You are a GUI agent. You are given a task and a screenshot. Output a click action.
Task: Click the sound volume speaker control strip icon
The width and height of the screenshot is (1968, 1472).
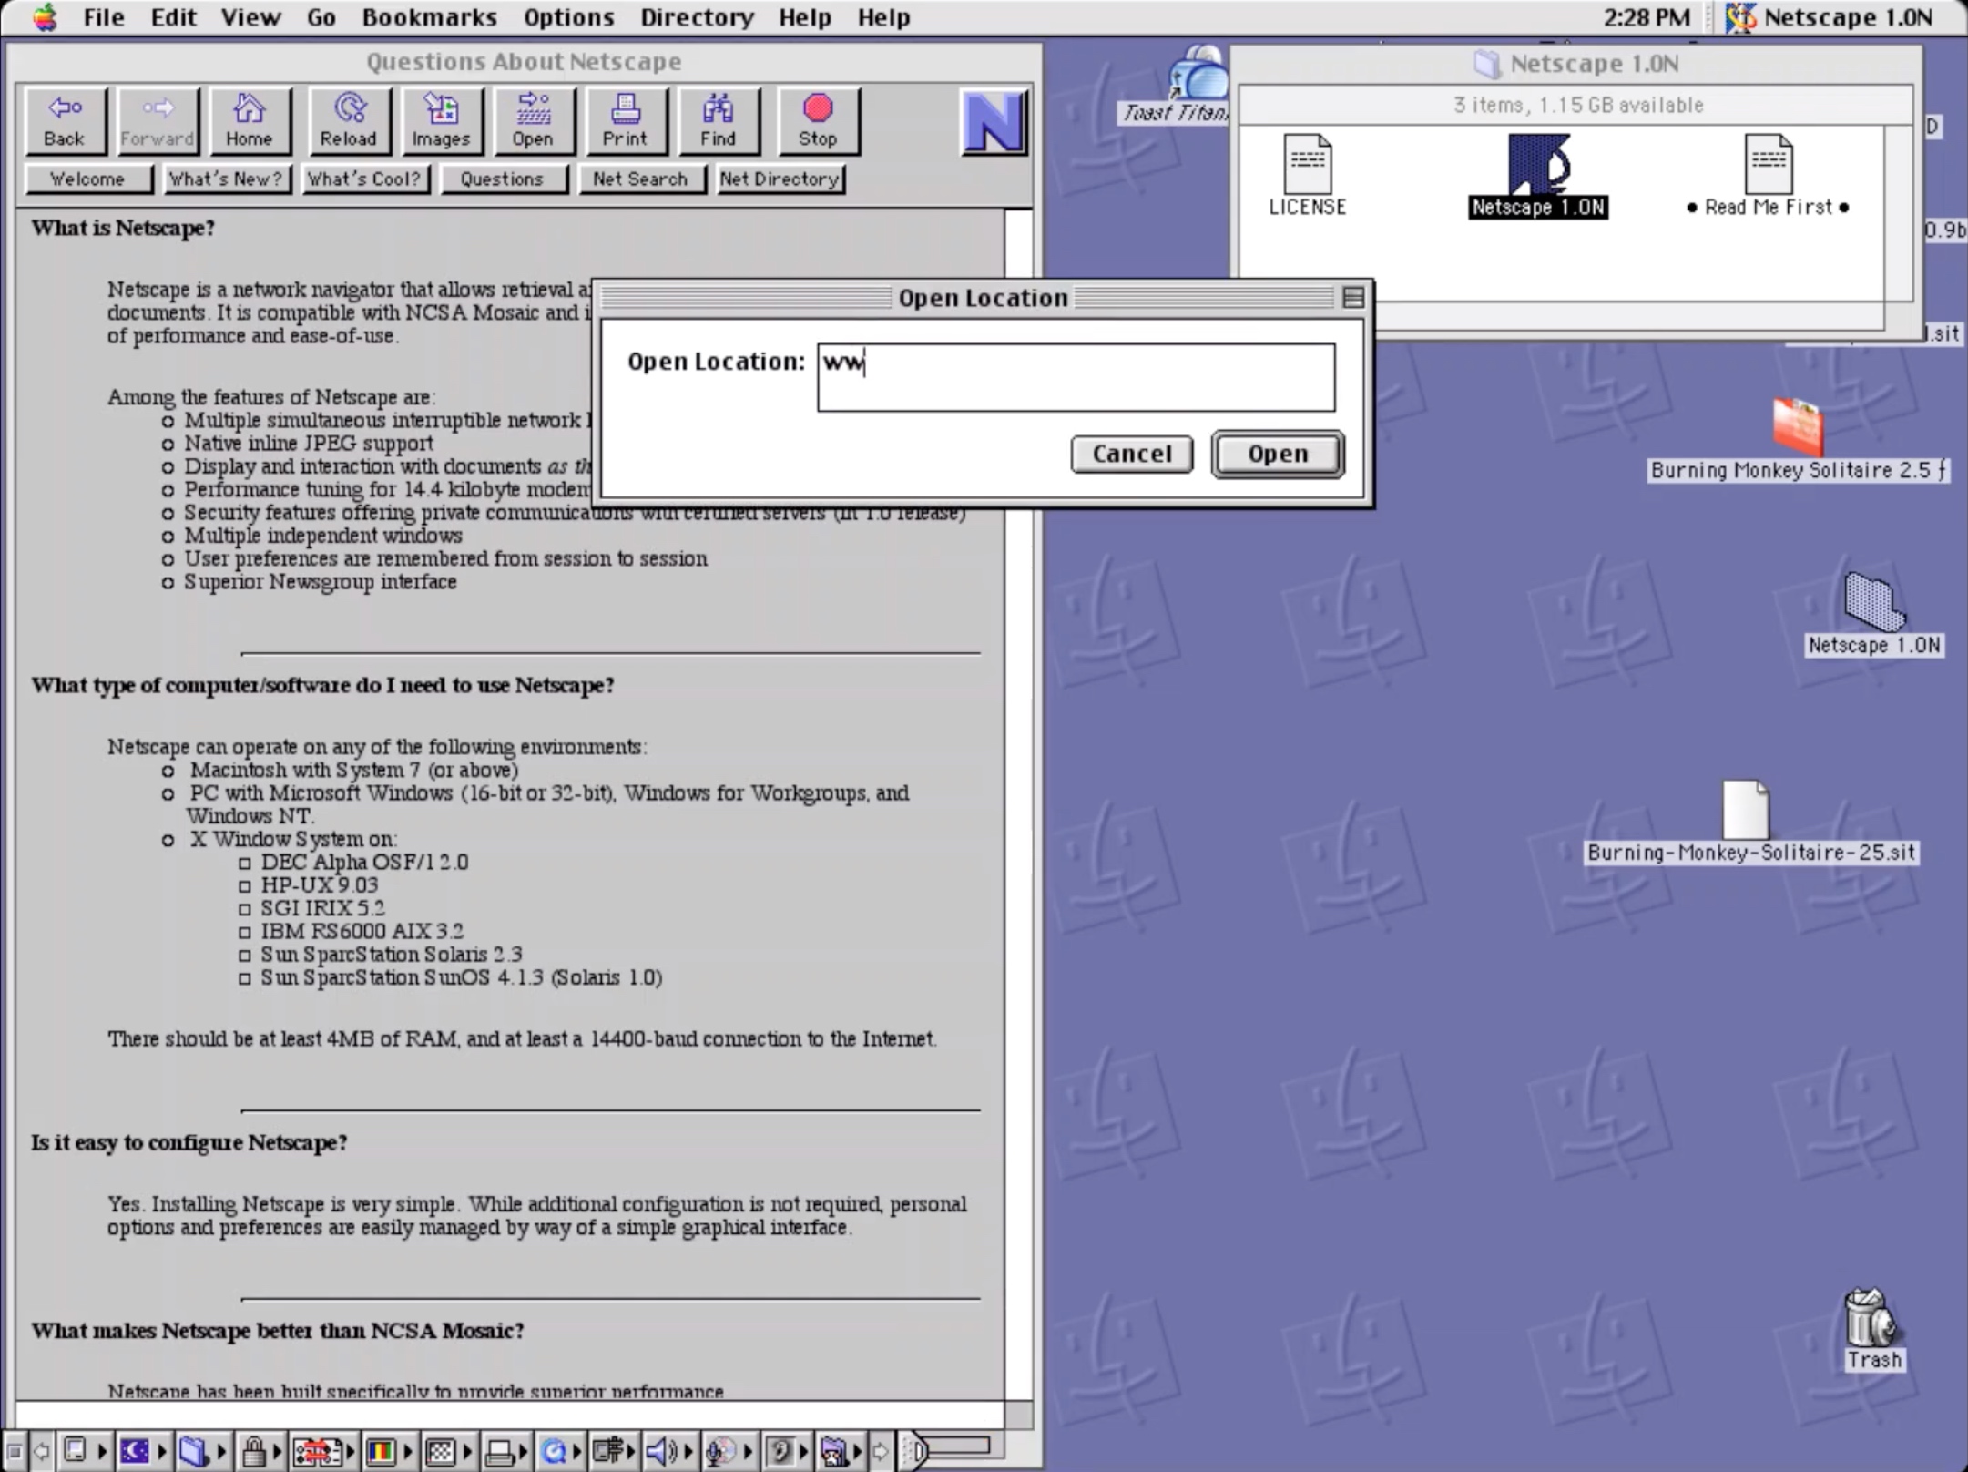pos(660,1451)
